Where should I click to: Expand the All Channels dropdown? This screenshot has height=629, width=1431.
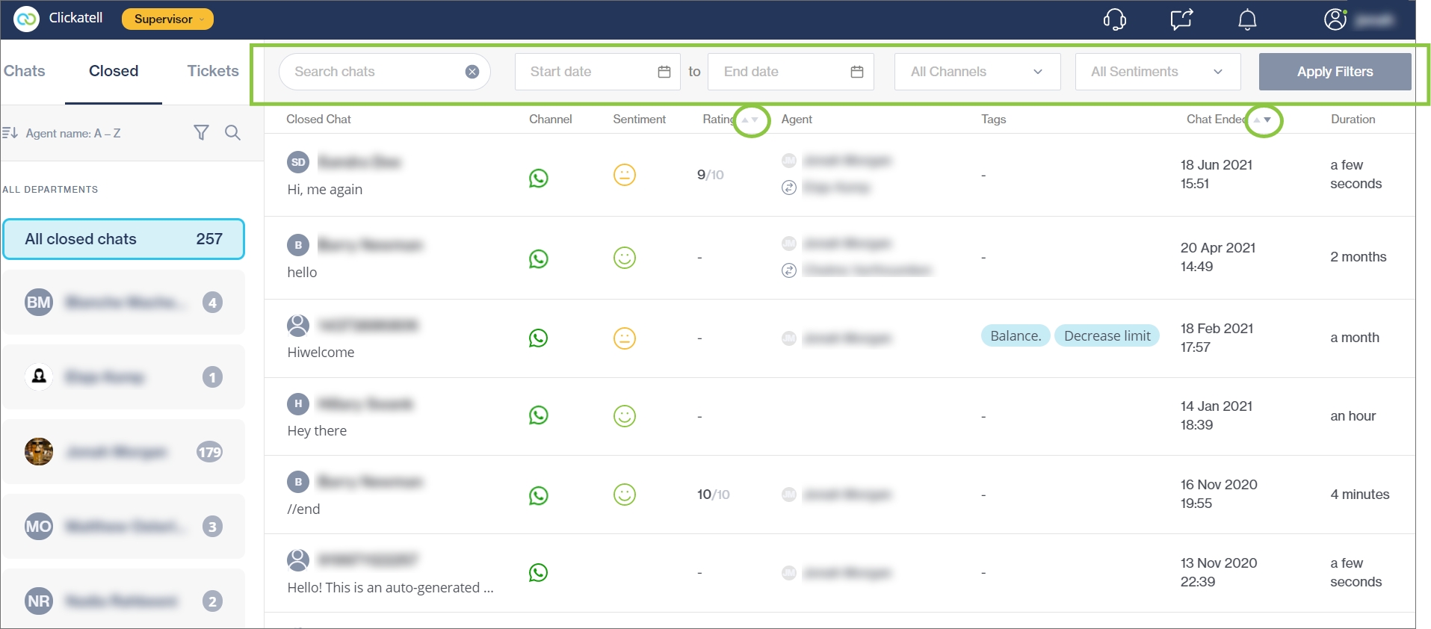tap(977, 72)
